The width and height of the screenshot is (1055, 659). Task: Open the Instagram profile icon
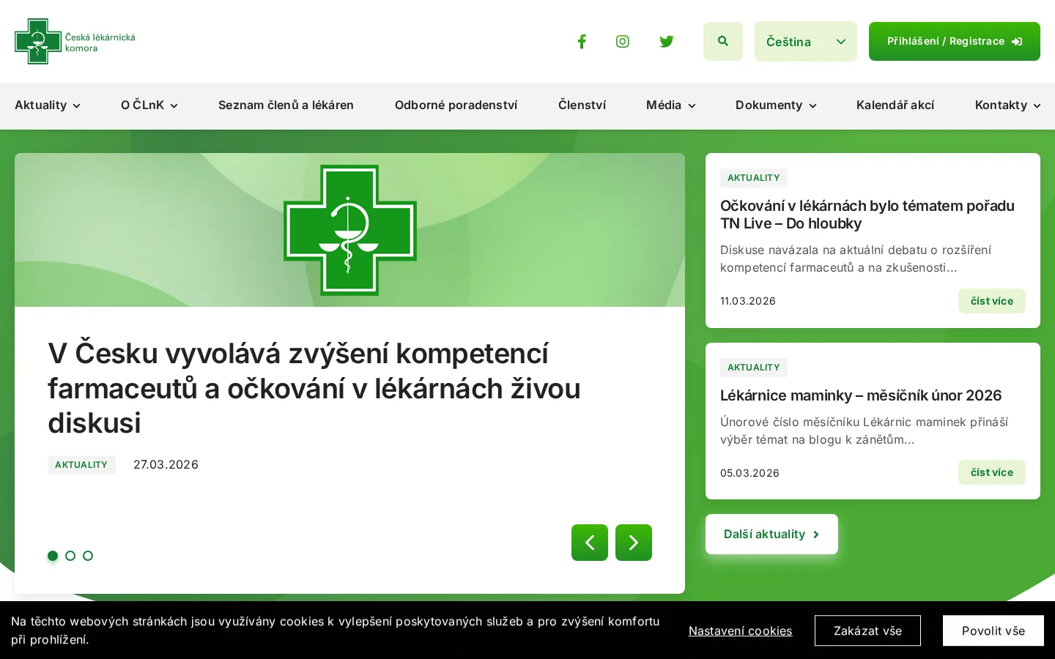[623, 42]
